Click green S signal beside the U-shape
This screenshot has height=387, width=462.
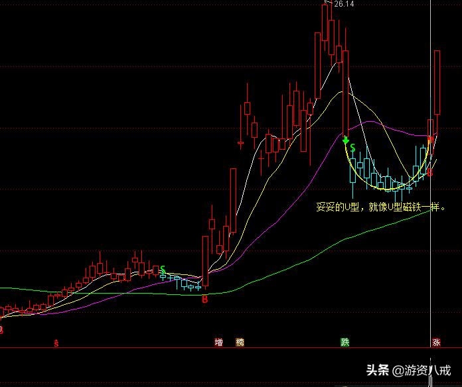[352, 148]
